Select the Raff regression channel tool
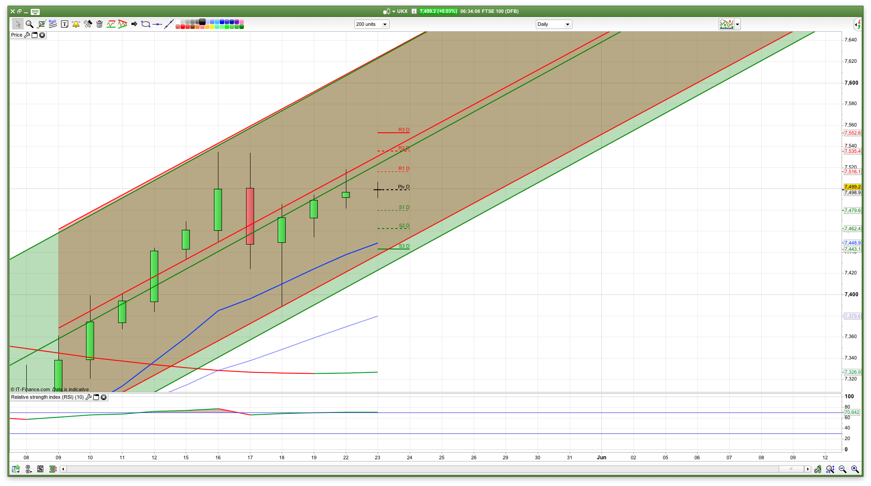Viewport: 871px width, 486px height. tap(53, 24)
